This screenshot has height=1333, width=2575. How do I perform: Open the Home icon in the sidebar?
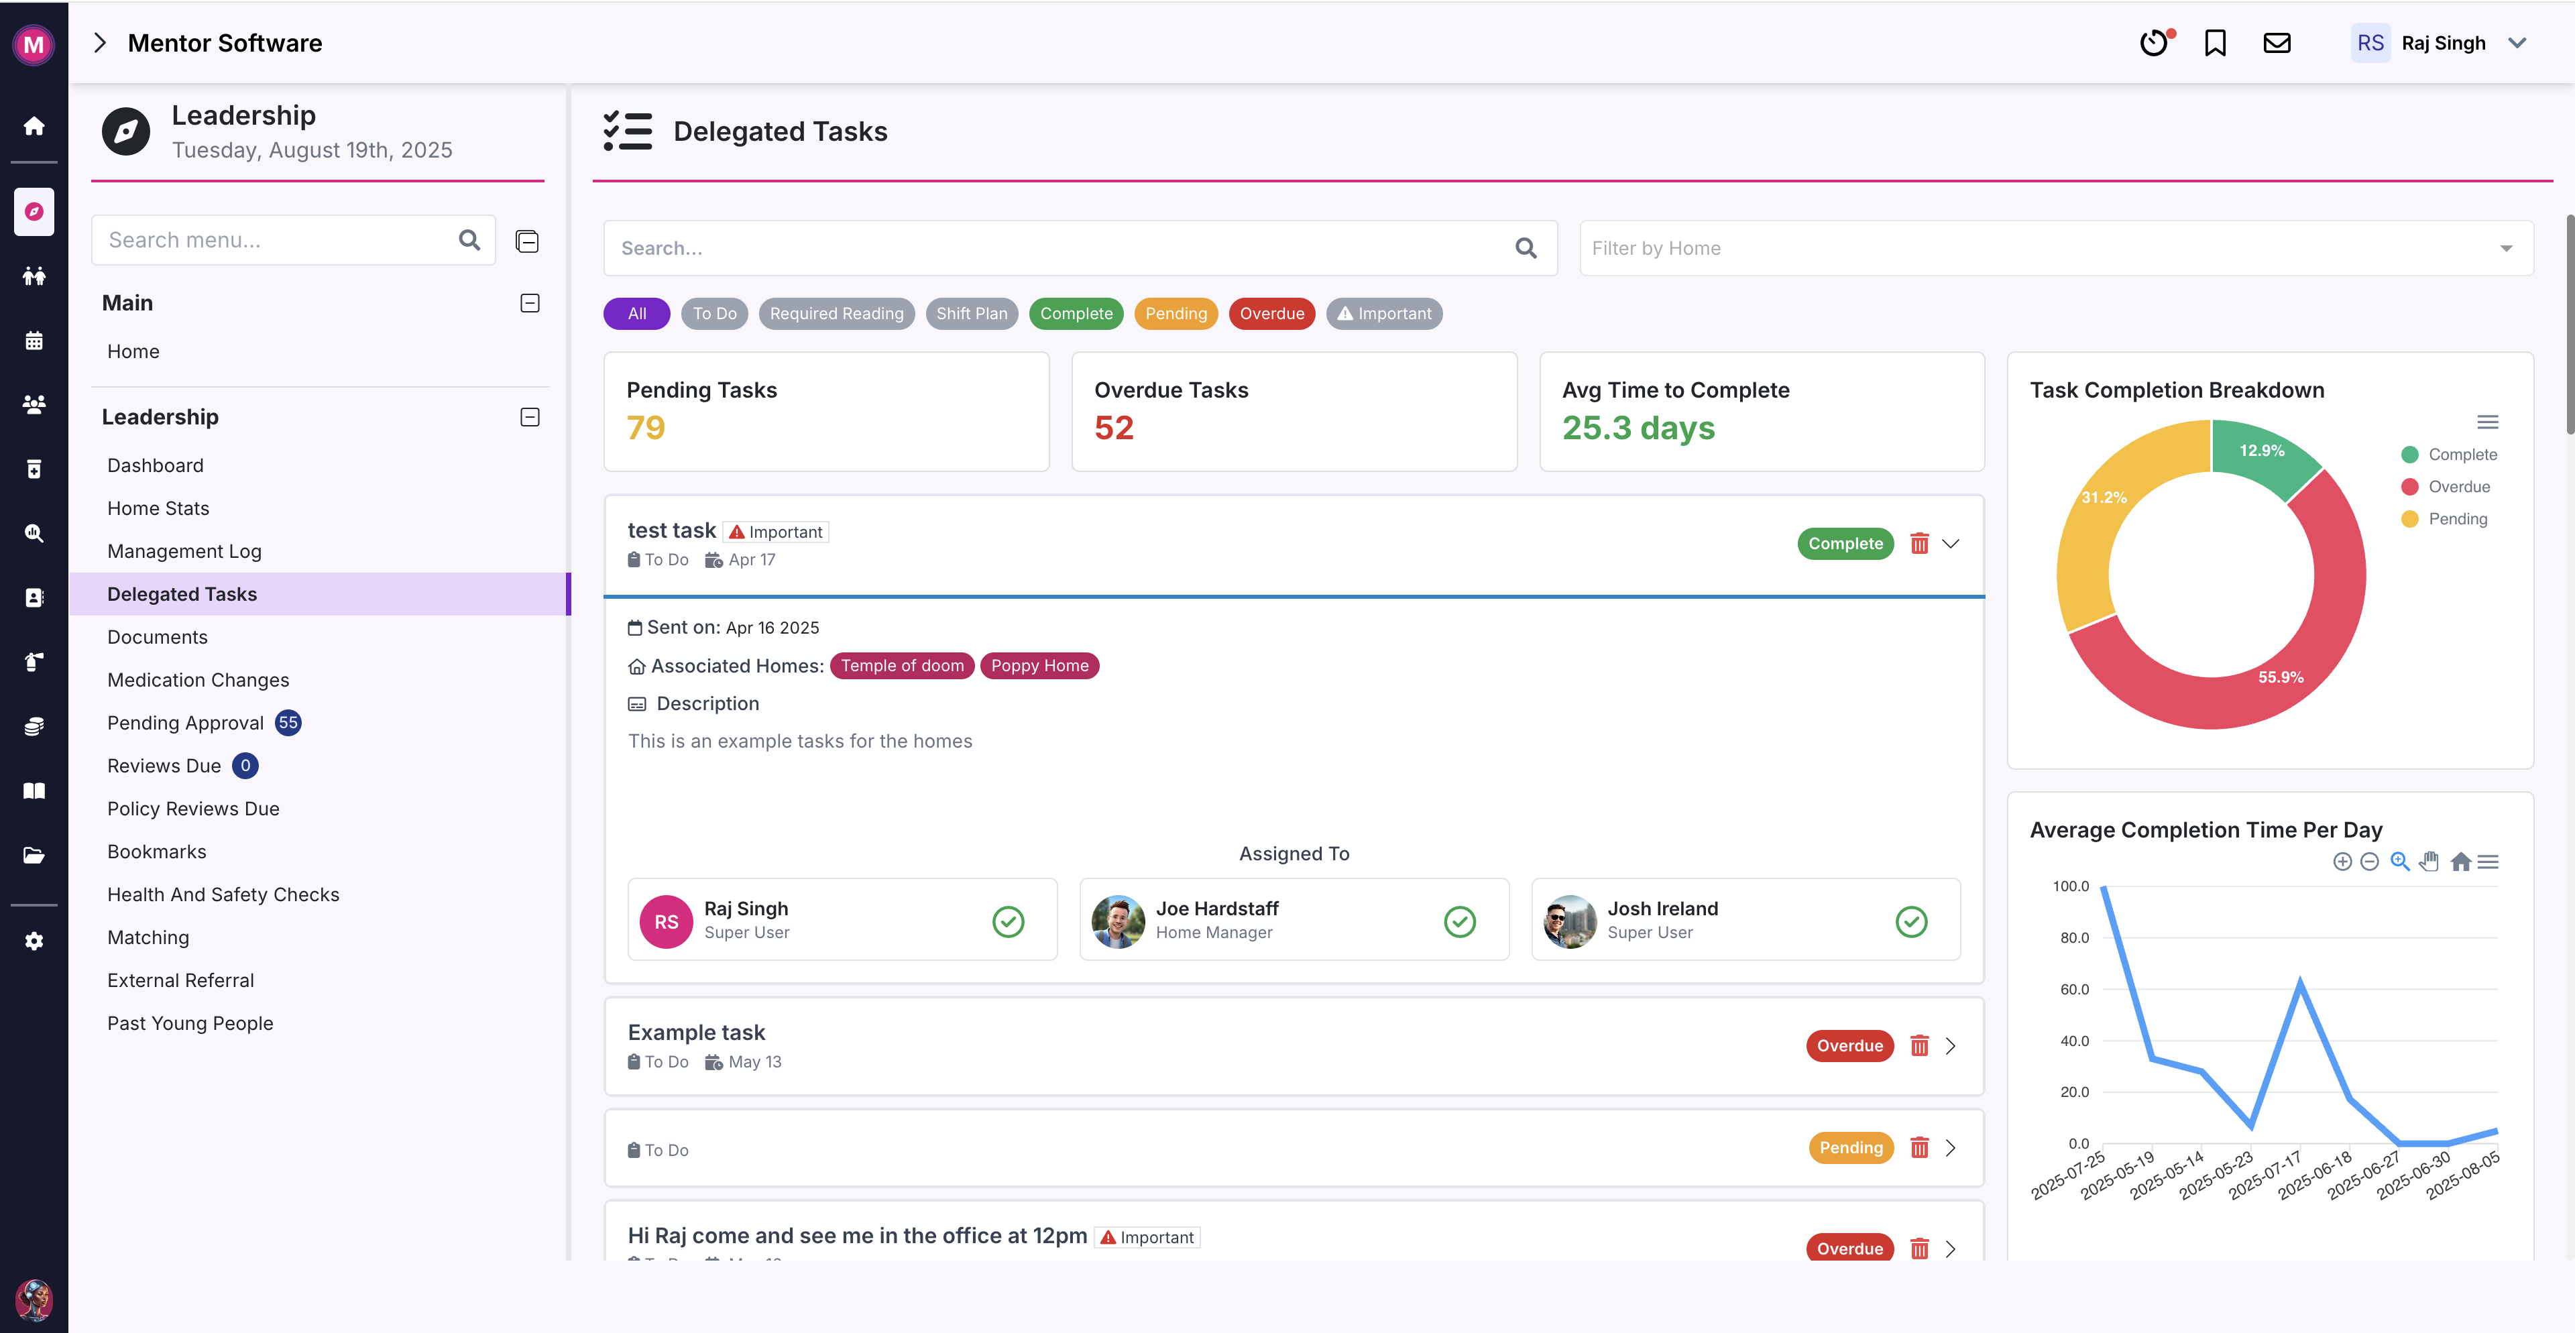click(34, 126)
